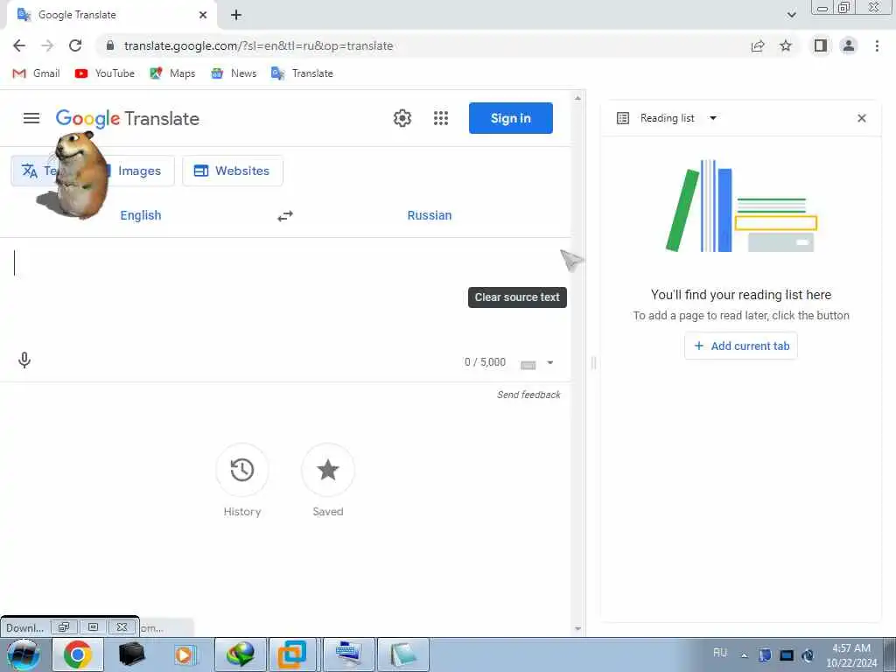The width and height of the screenshot is (896, 672).
Task: Open the VirtualBox taskbar icon
Action: (292, 654)
